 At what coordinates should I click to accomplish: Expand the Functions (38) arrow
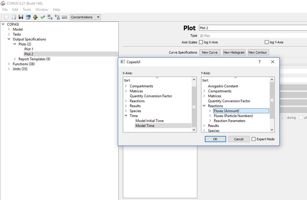(x=9, y=64)
